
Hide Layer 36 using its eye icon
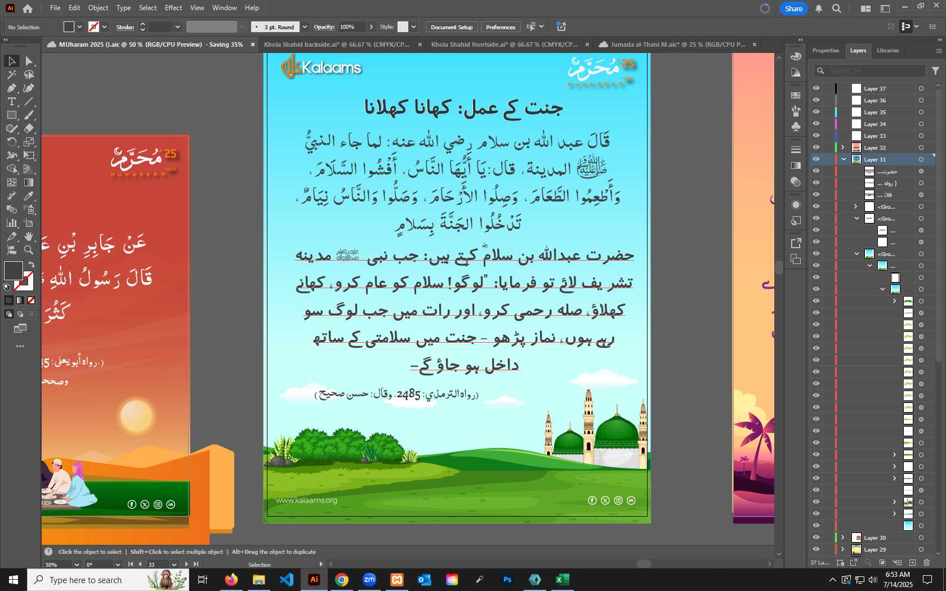click(816, 100)
